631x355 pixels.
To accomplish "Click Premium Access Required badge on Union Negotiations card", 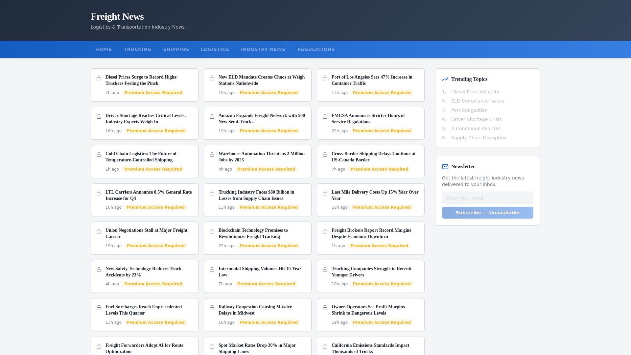I will point(156,246).
